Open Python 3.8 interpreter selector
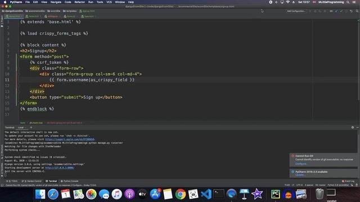 [338, 185]
